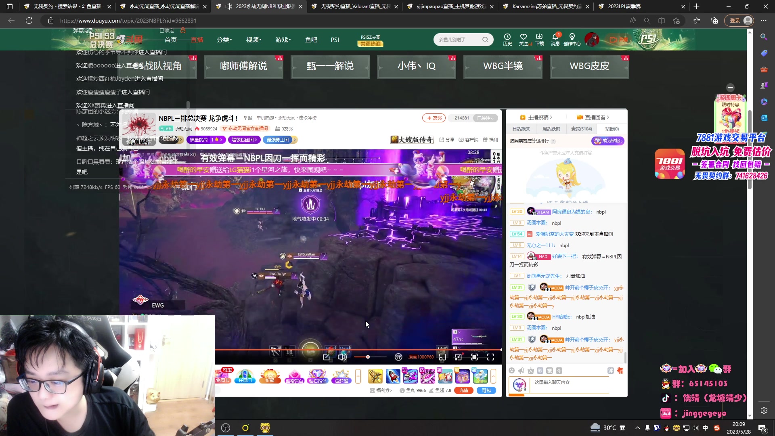Switch to the 钻粉(0) tab
Screen dimensions: 775x436
612,129
